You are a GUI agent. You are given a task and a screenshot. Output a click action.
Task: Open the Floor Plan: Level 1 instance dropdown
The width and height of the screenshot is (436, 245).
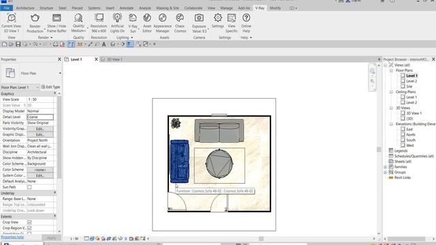point(20,87)
